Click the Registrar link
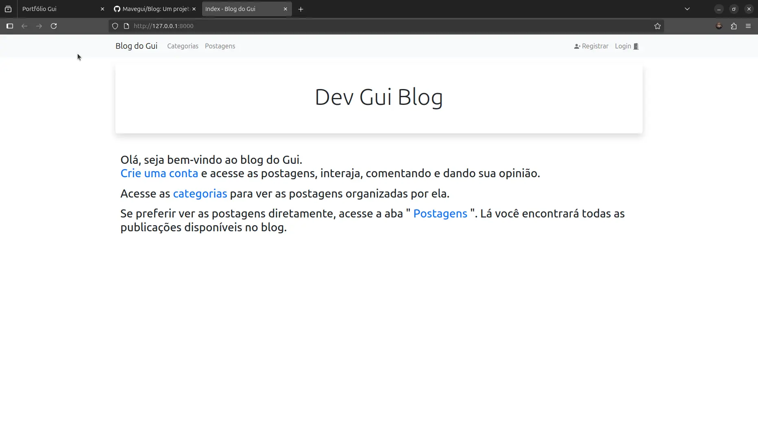This screenshot has height=426, width=758. tap(591, 46)
